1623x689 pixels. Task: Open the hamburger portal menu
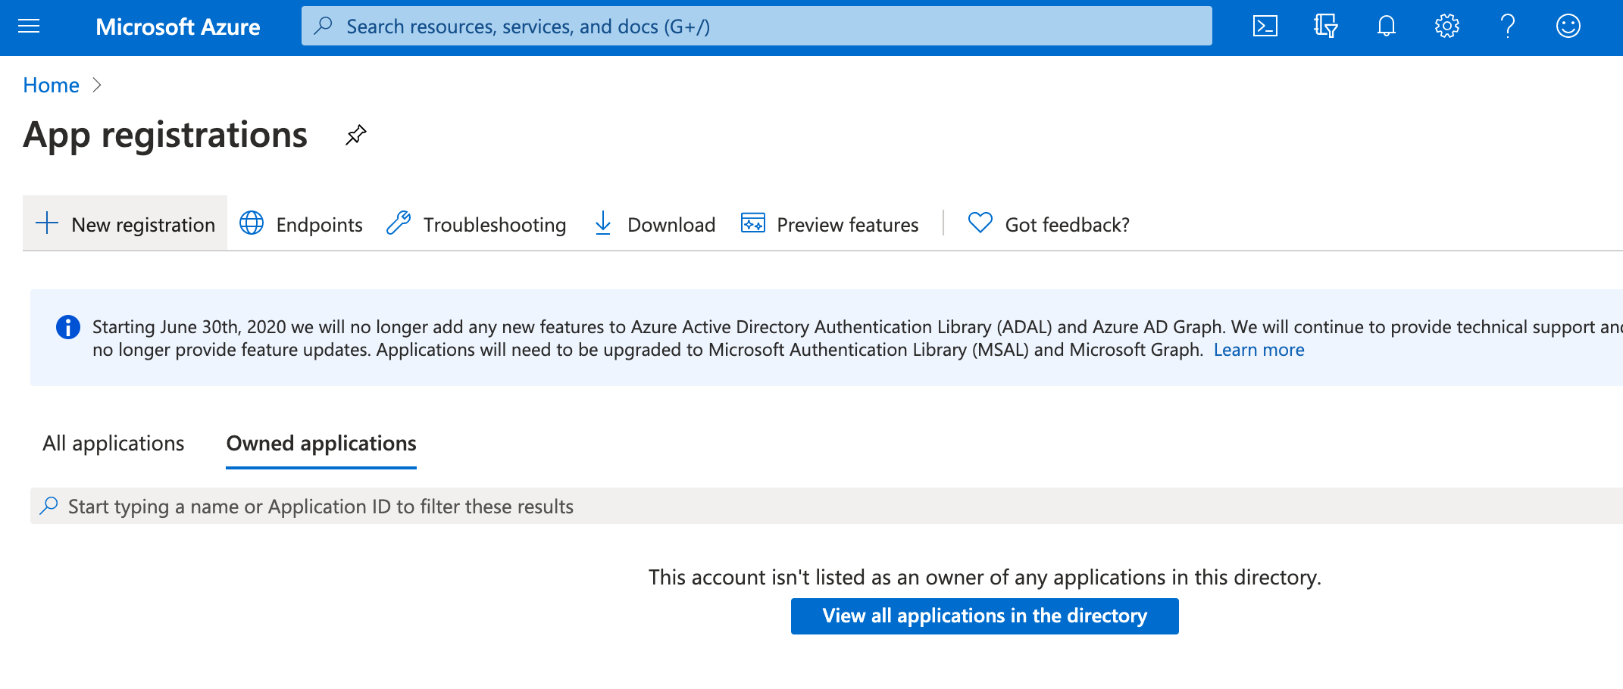29,27
